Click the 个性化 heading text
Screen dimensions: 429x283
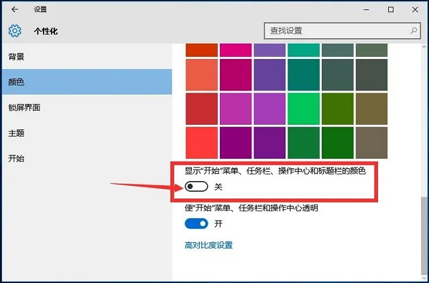point(46,31)
